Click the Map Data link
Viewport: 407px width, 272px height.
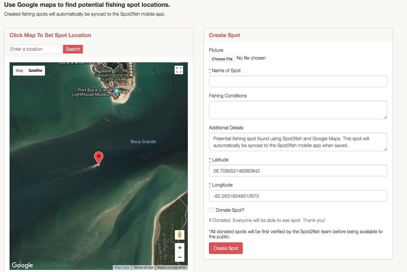(122, 268)
